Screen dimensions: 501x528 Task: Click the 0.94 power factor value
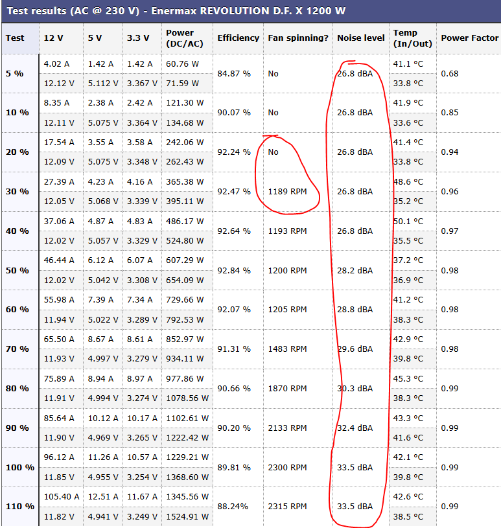(450, 152)
